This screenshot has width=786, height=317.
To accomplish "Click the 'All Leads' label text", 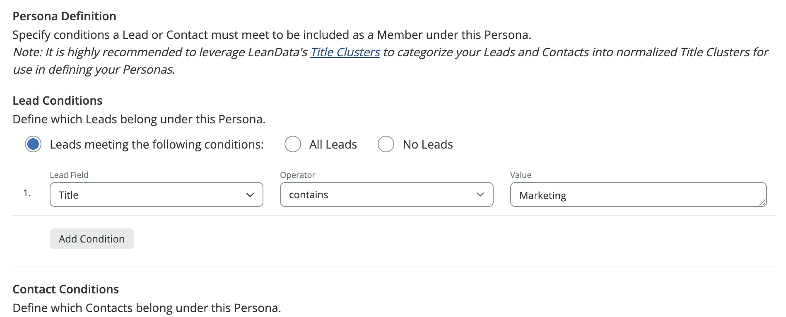I will [x=333, y=144].
